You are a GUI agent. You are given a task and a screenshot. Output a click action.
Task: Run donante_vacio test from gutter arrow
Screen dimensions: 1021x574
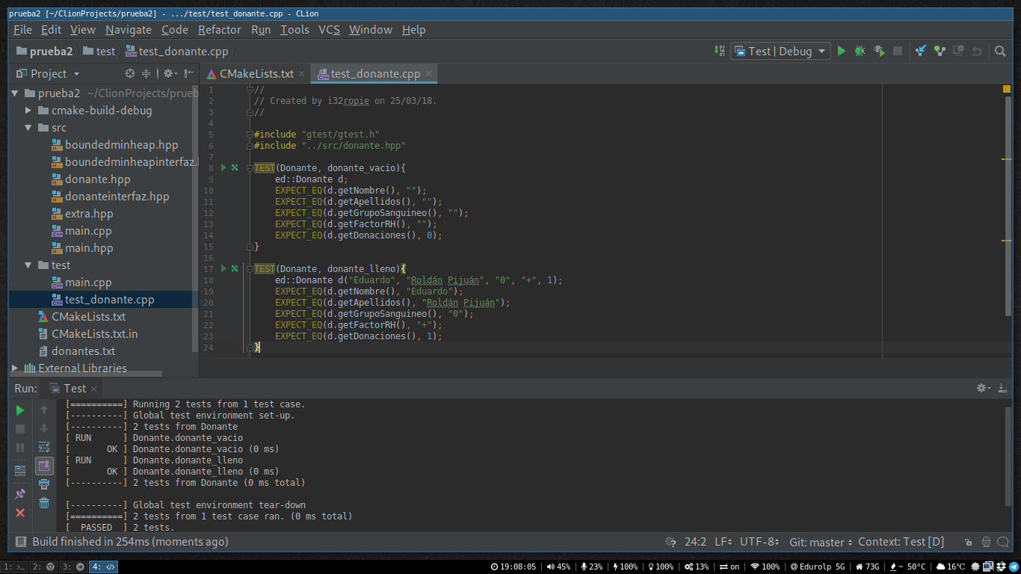(223, 167)
